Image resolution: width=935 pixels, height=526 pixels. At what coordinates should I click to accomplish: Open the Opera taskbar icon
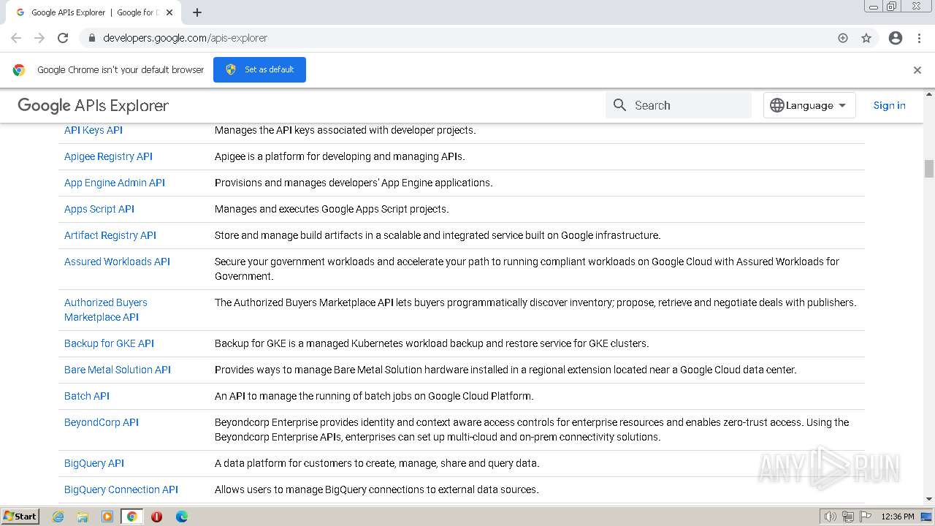(x=156, y=517)
